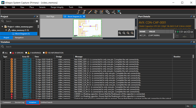Switch to the Command tab
This screenshot has width=196, height=108.
7,102
